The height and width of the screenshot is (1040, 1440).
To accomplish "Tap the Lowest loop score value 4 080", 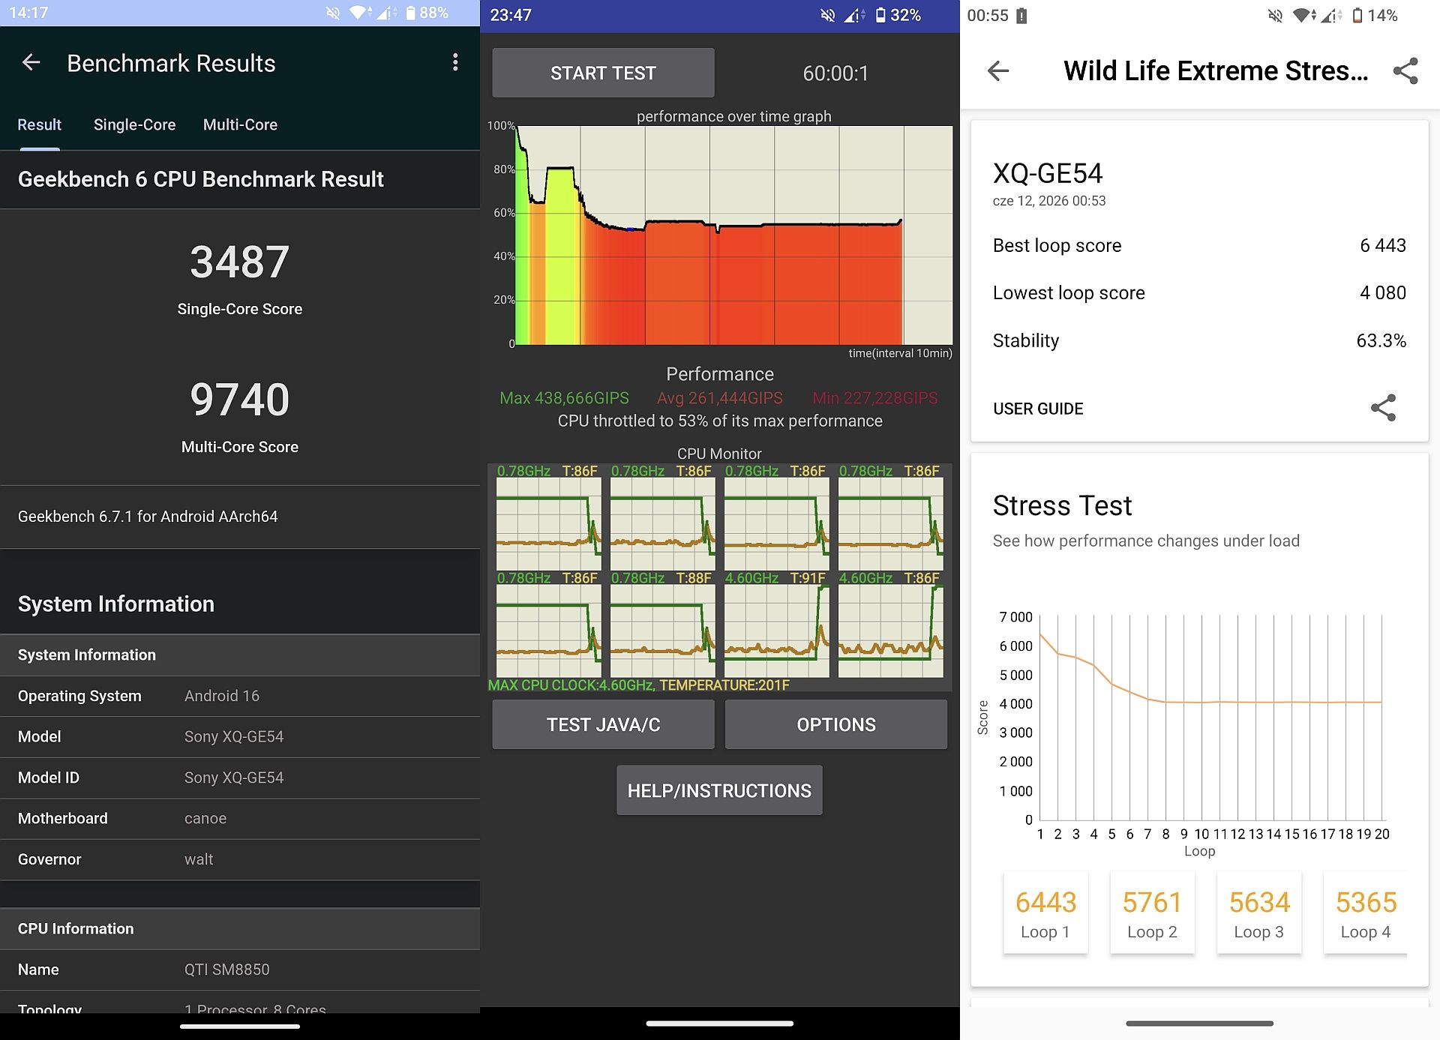I will 1383,292.
